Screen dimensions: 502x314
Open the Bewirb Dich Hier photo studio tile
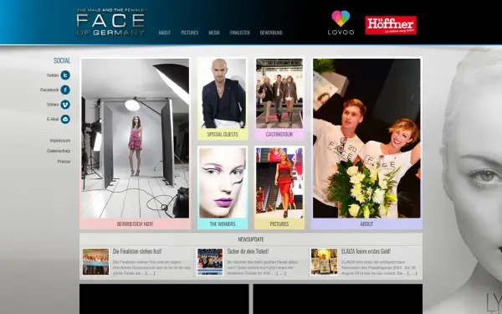pyautogui.click(x=135, y=138)
